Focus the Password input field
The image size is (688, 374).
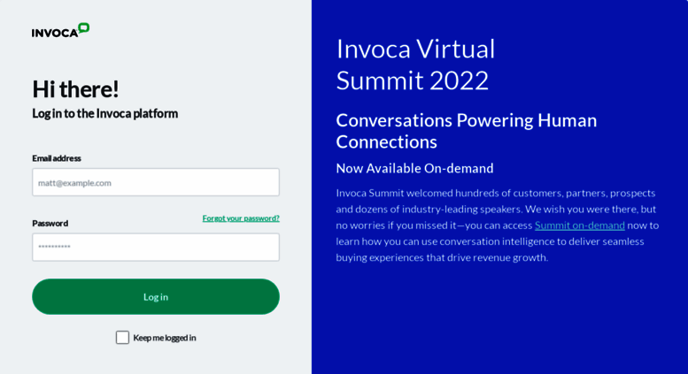[x=156, y=247]
